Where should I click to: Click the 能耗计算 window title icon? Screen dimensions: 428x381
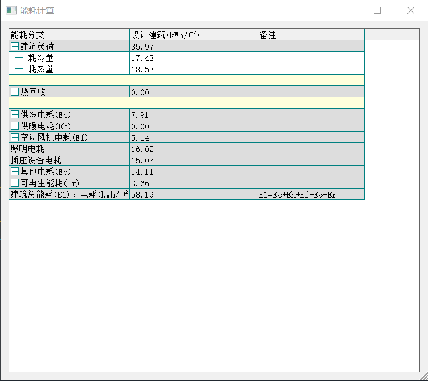(11, 10)
